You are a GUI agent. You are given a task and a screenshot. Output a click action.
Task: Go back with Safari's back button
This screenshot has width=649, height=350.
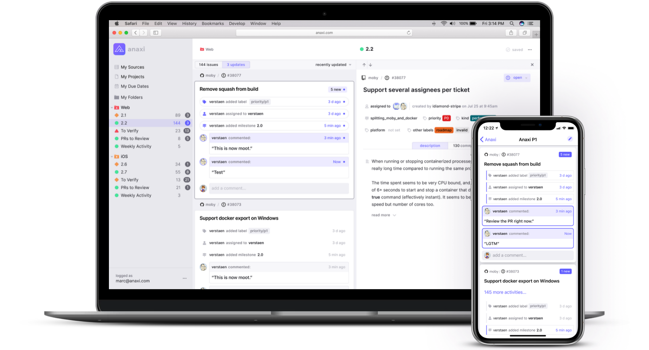coord(136,33)
